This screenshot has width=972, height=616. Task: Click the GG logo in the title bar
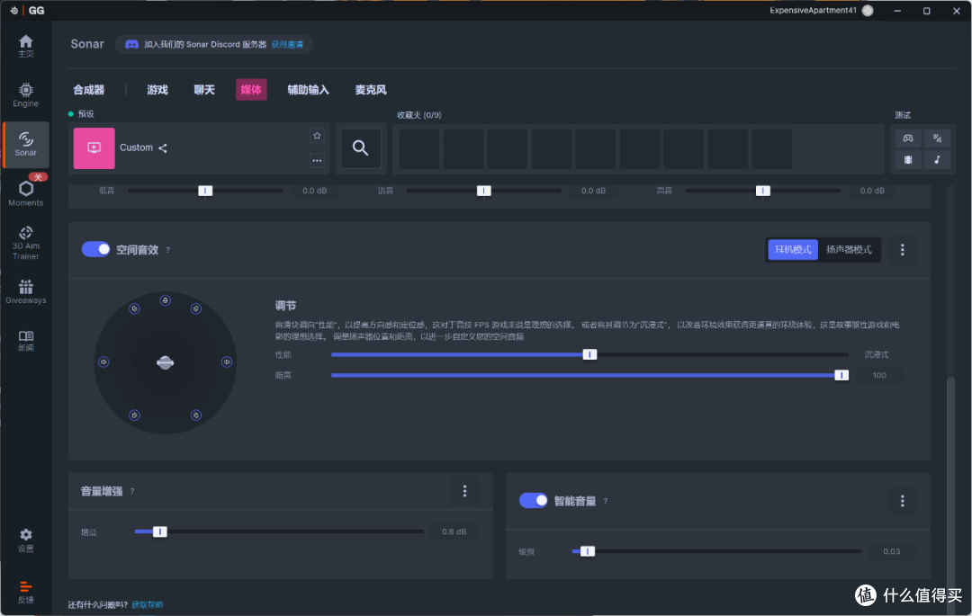(36, 11)
